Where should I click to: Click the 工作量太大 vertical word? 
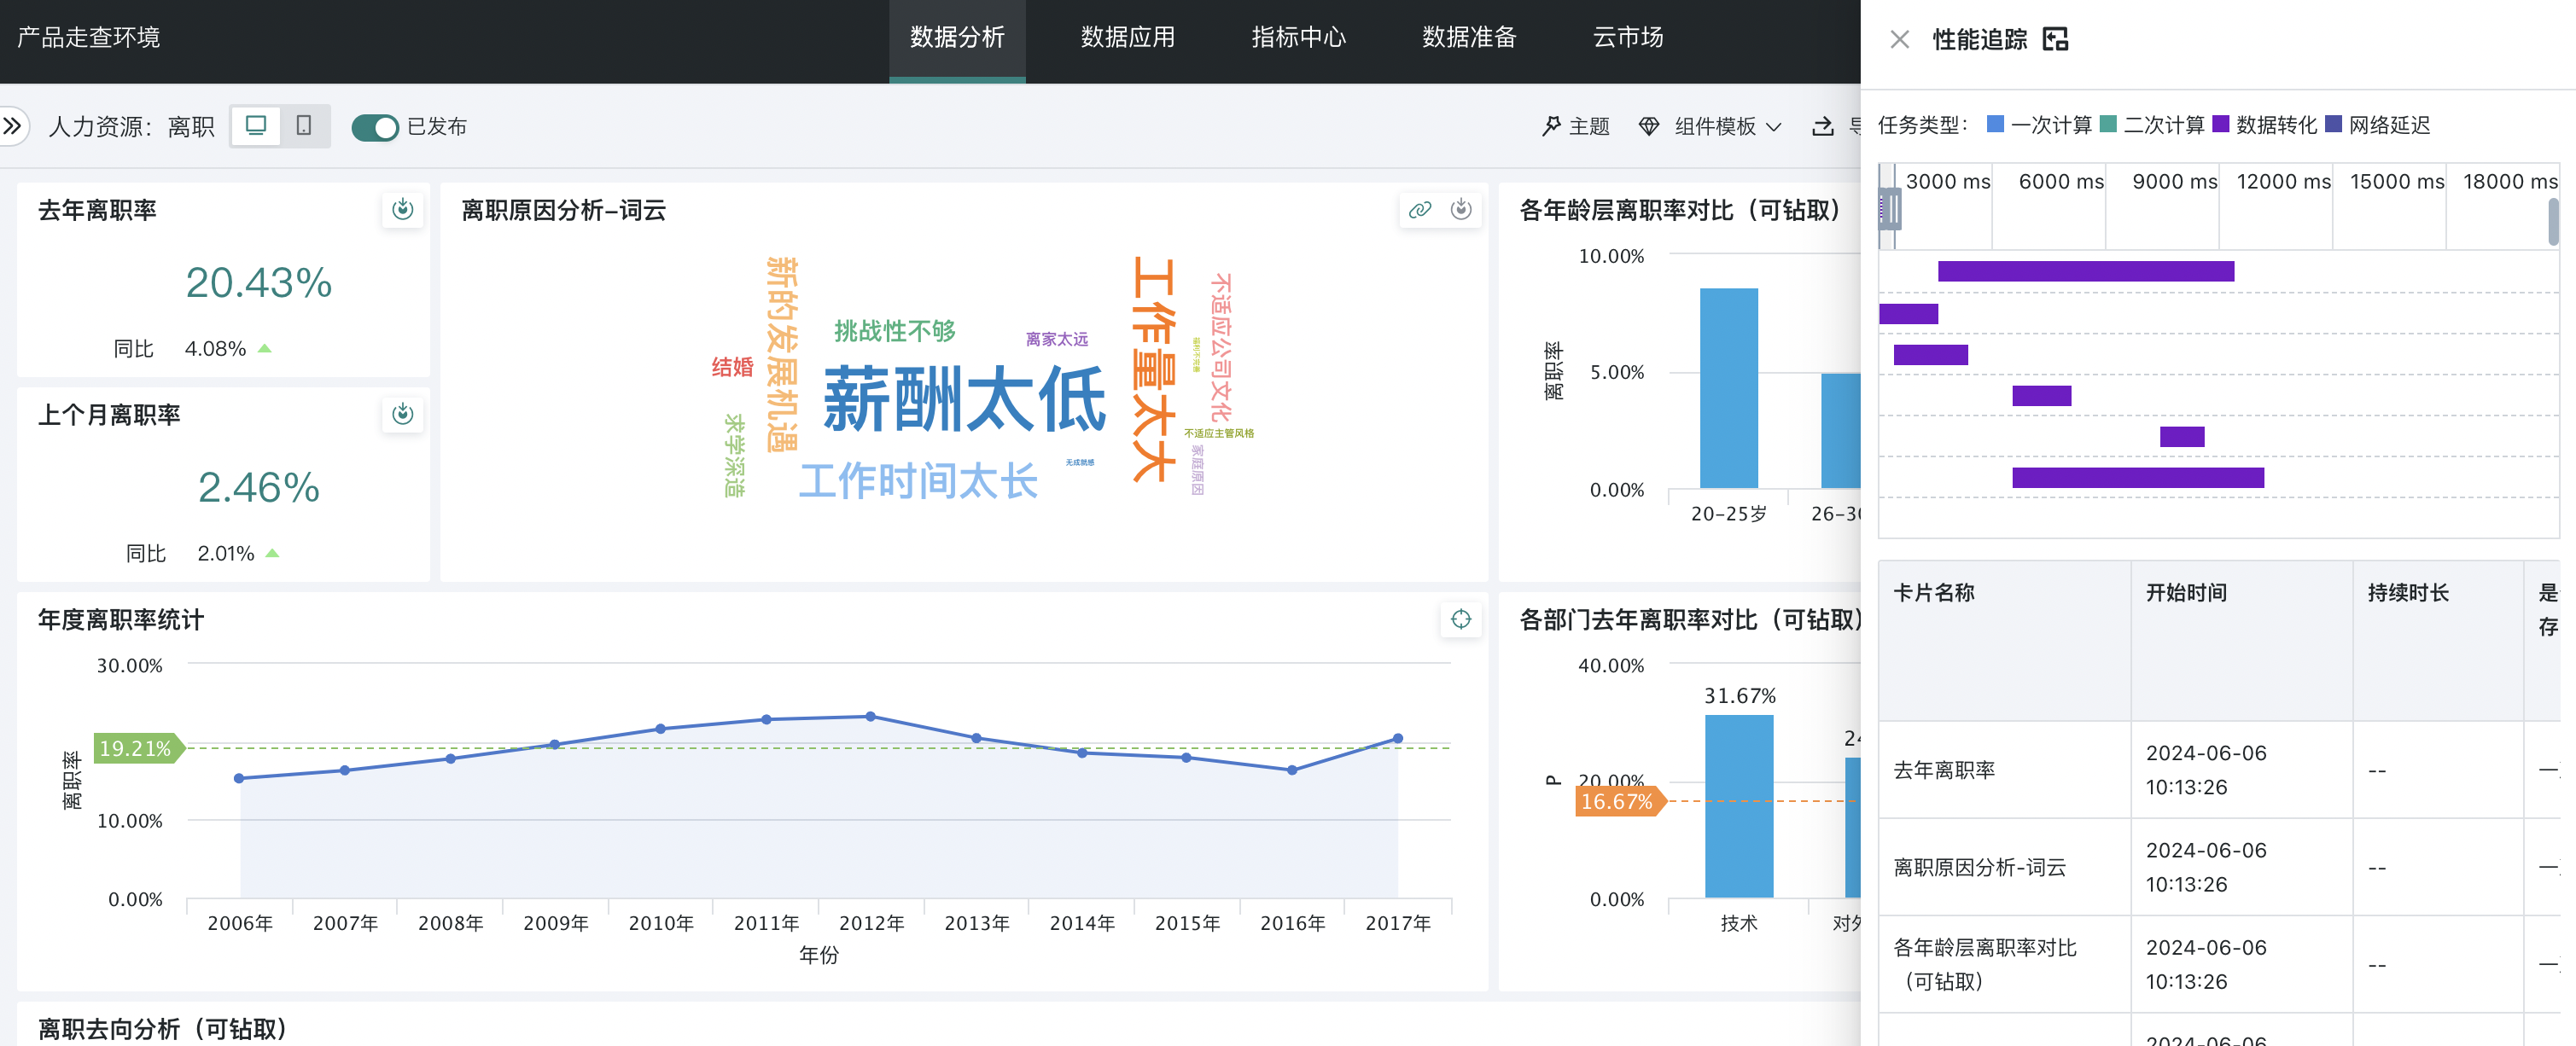coord(1152,370)
